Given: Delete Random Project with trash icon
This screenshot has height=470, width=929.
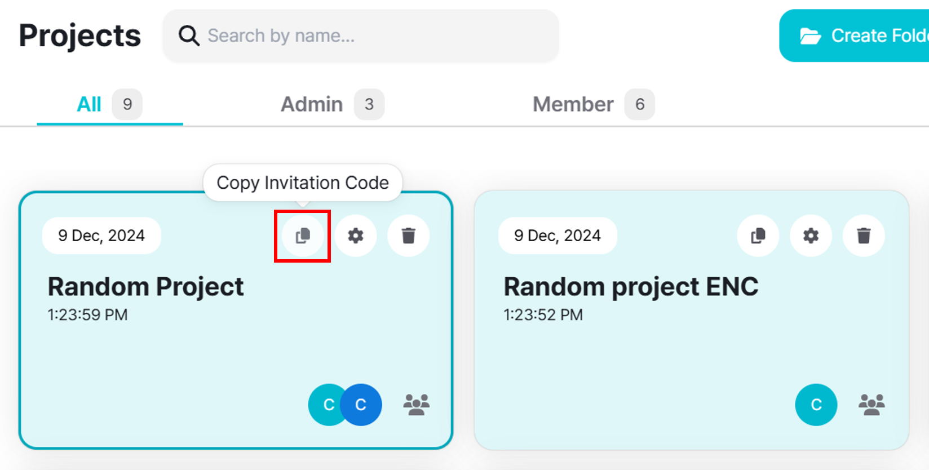Looking at the screenshot, I should (409, 236).
